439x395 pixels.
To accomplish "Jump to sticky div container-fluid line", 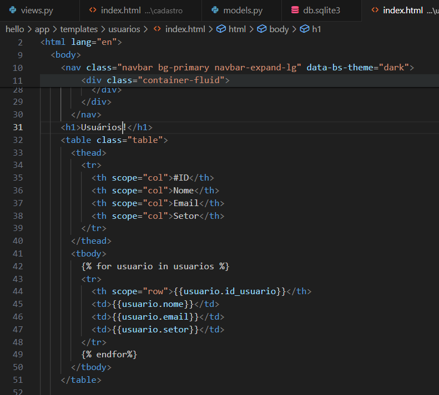I will coord(155,80).
